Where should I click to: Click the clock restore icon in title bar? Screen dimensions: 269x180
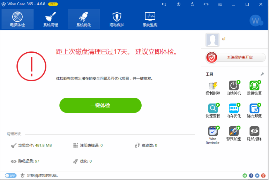coord(179,4)
